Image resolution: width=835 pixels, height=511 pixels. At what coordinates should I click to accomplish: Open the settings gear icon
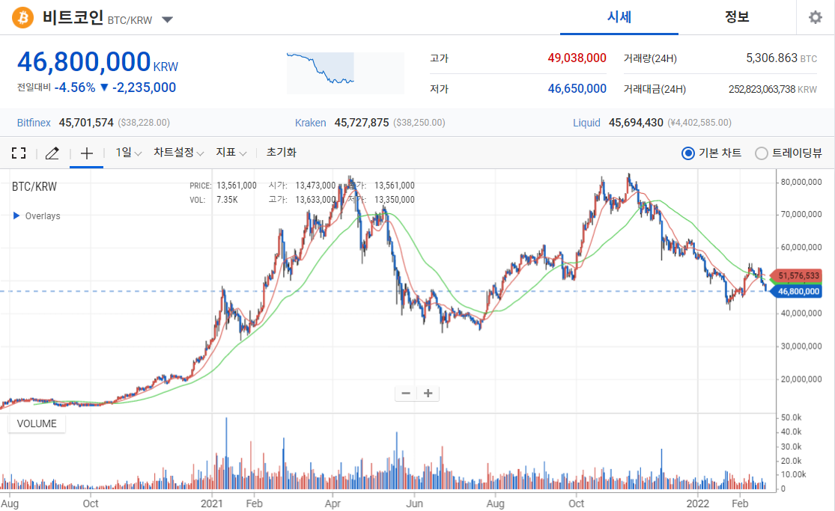point(815,18)
